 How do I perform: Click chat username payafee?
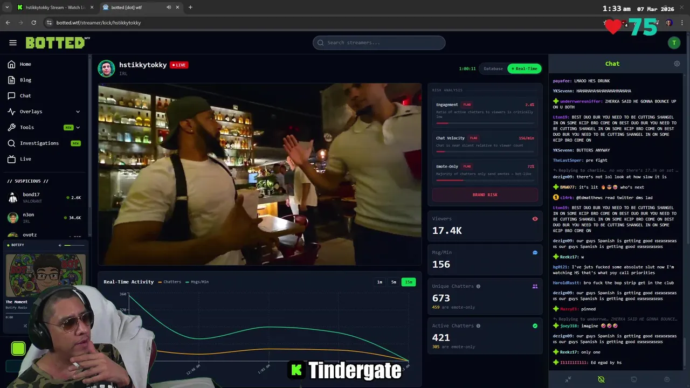click(x=562, y=81)
